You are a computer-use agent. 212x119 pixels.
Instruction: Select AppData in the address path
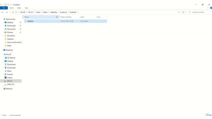coord(54,12)
